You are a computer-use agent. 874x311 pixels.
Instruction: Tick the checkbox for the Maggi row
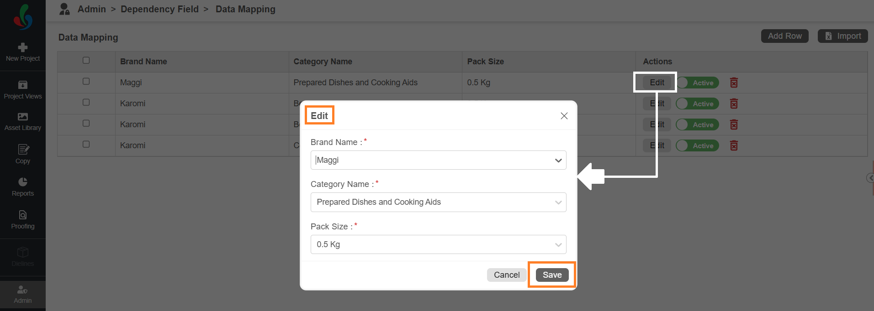click(86, 81)
